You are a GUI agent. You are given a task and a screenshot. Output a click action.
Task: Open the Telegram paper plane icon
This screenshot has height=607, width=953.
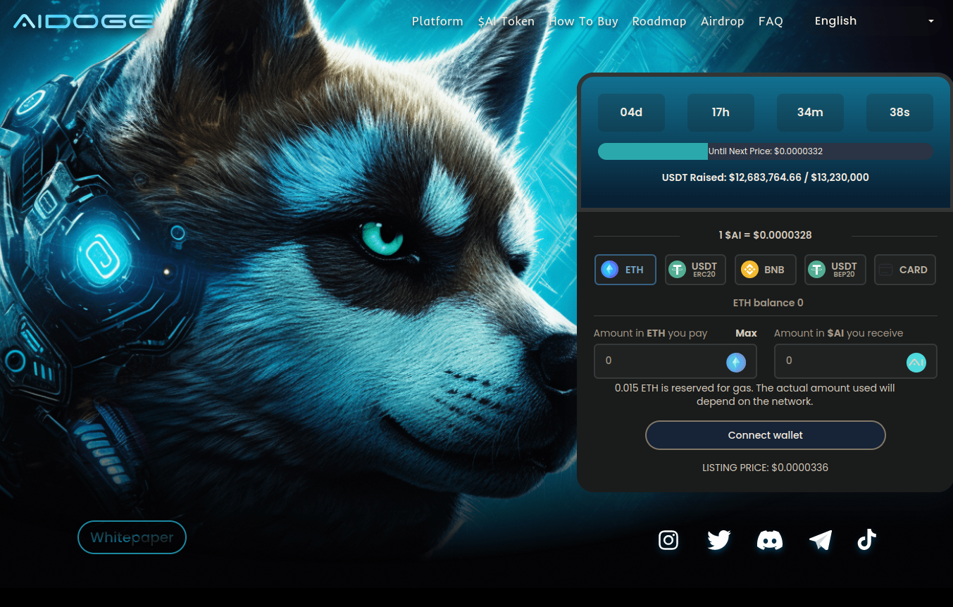pos(820,540)
